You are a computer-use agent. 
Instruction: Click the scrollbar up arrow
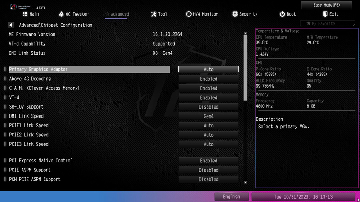(x=245, y=34)
